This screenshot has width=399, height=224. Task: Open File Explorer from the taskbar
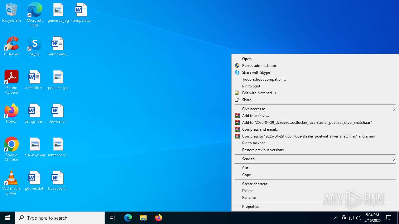point(143,218)
